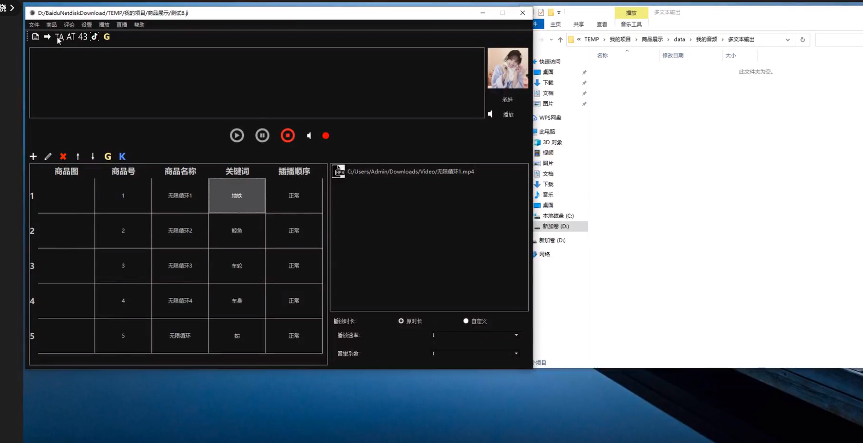
Task: Click TEMP in Explorer breadcrumb
Action: pos(591,40)
